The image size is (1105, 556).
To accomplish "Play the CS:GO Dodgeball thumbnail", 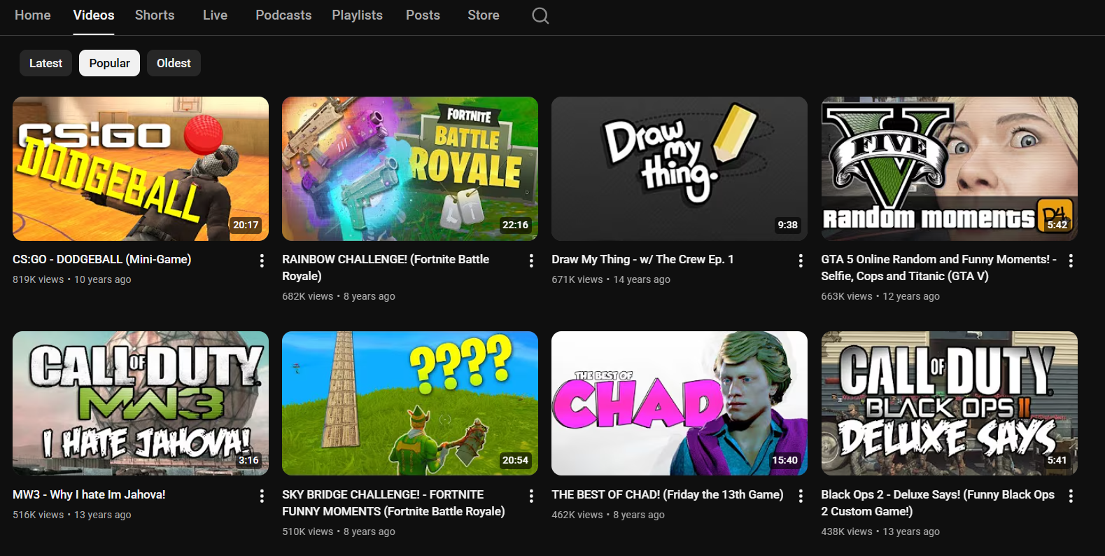I will click(141, 169).
